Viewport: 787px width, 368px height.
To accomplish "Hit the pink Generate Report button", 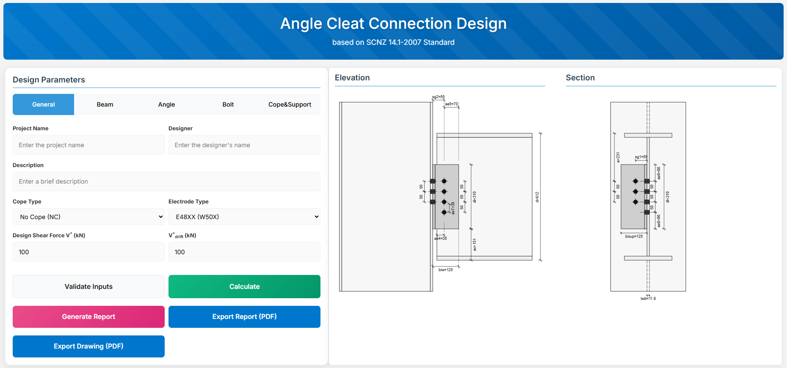I will (88, 317).
